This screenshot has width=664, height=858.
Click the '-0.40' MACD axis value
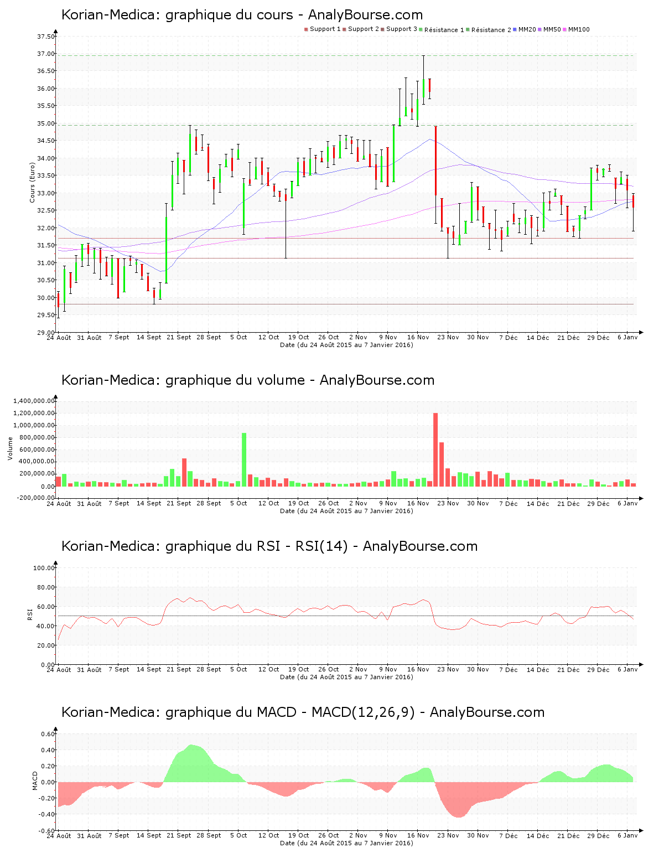click(47, 814)
